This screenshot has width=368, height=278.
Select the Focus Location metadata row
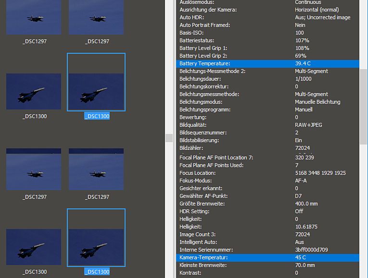coord(267,173)
